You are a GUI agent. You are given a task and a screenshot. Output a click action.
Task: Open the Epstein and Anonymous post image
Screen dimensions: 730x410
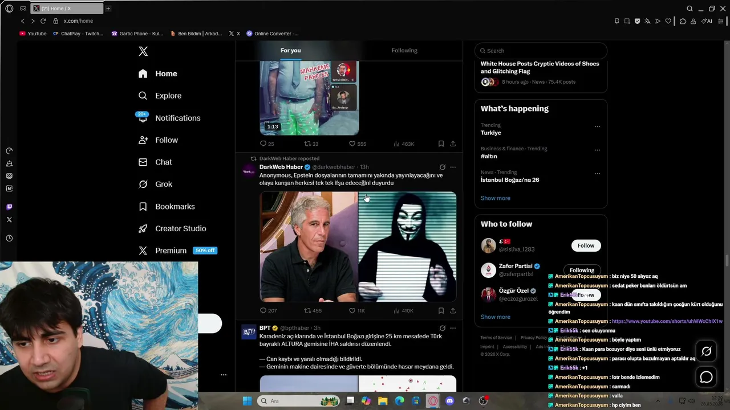pyautogui.click(x=358, y=247)
